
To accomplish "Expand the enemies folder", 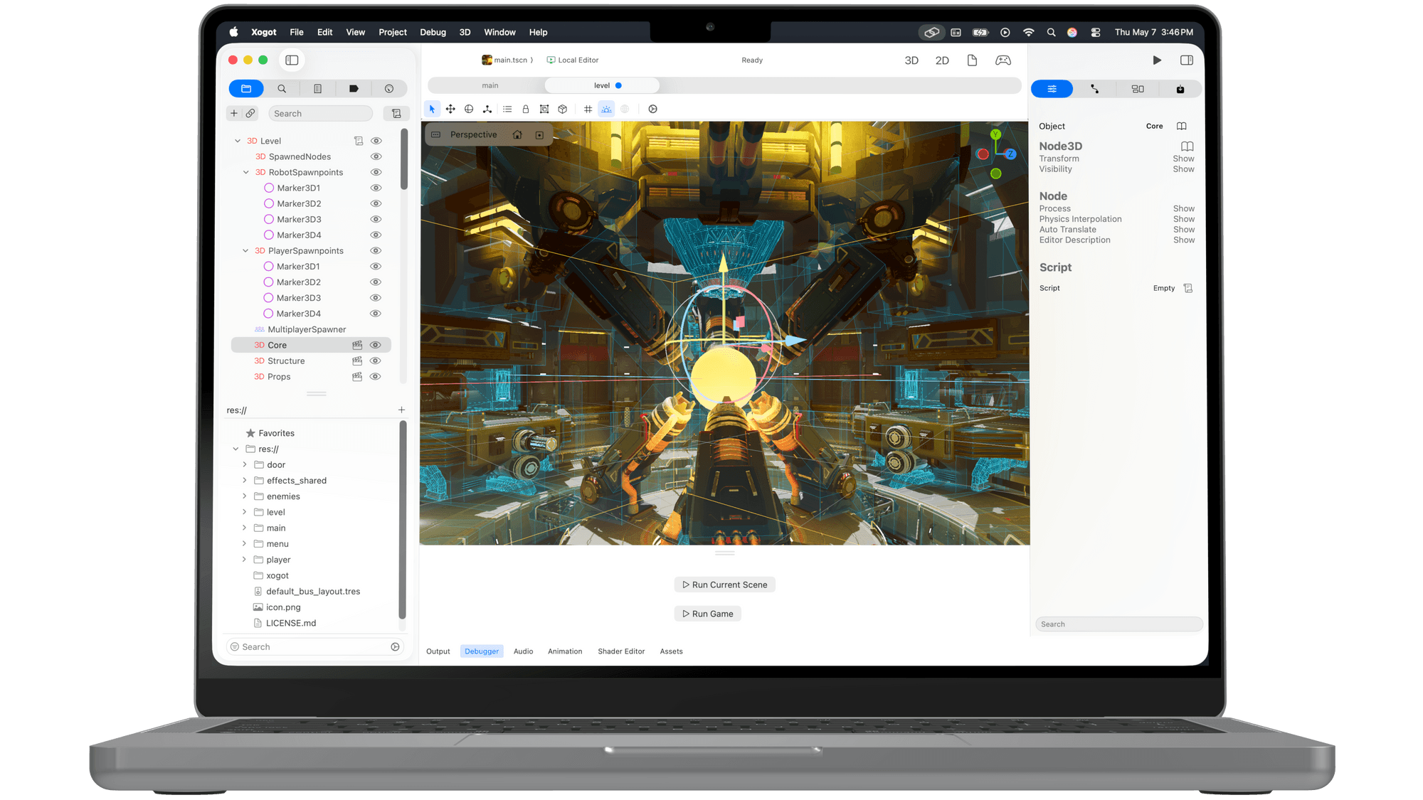I will (x=245, y=496).
